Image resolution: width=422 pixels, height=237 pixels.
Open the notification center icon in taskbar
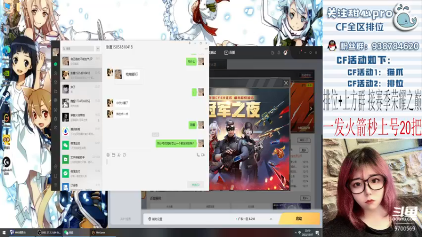pyautogui.click(x=318, y=233)
